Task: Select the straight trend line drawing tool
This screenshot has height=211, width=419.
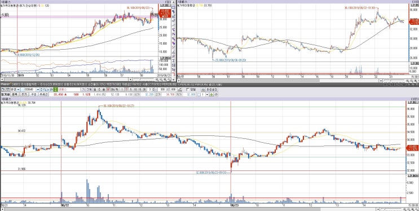Action: 174,25
